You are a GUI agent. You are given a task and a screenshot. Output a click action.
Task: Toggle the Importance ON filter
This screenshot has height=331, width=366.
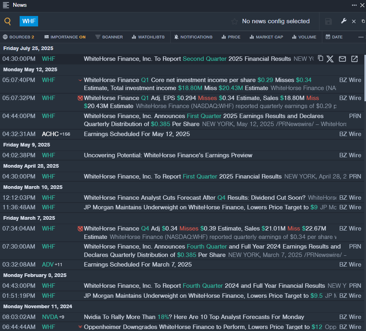click(65, 37)
